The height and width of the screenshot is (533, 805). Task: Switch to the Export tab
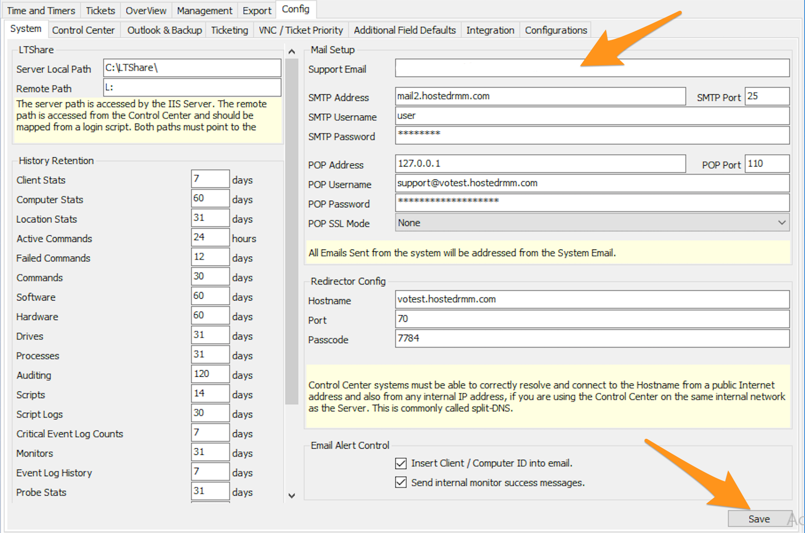(x=256, y=10)
